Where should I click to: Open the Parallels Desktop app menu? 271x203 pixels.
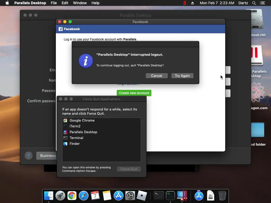click(x=30, y=3)
